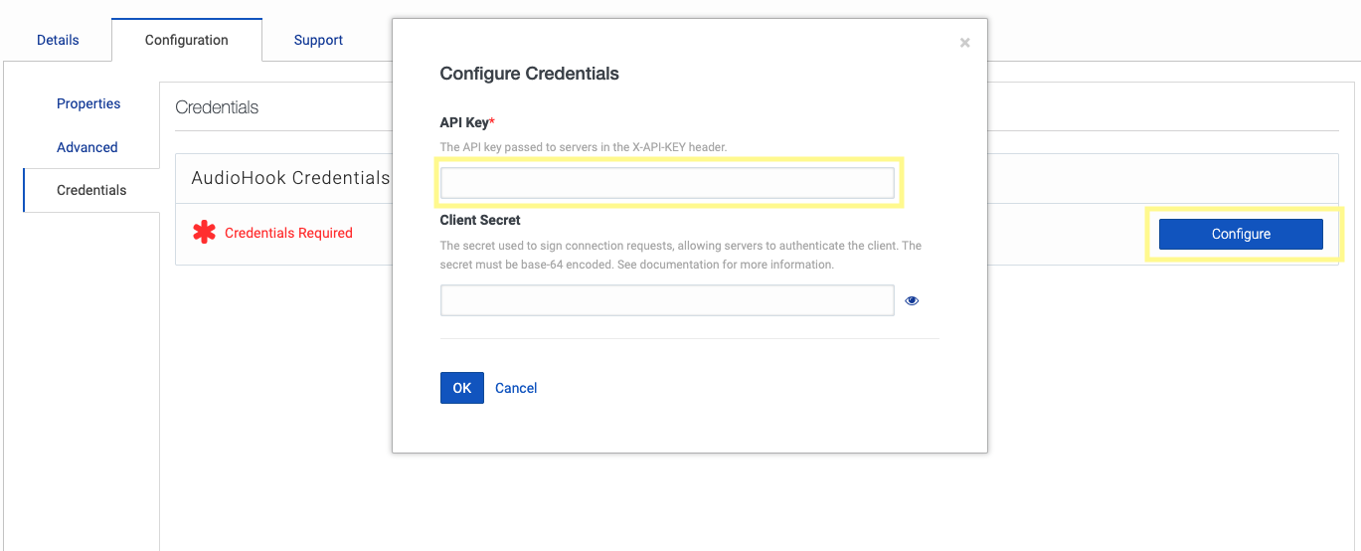Click the AudioHook Credentials panel header

click(290, 178)
